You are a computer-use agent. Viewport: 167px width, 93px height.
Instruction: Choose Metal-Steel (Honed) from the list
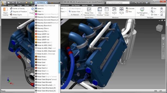tap(46, 82)
